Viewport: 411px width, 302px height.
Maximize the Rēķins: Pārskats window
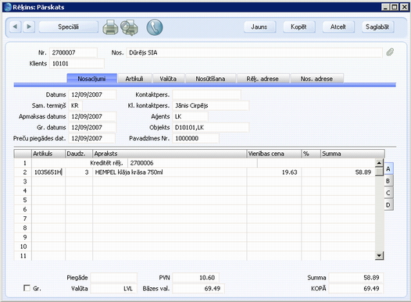(395, 7)
